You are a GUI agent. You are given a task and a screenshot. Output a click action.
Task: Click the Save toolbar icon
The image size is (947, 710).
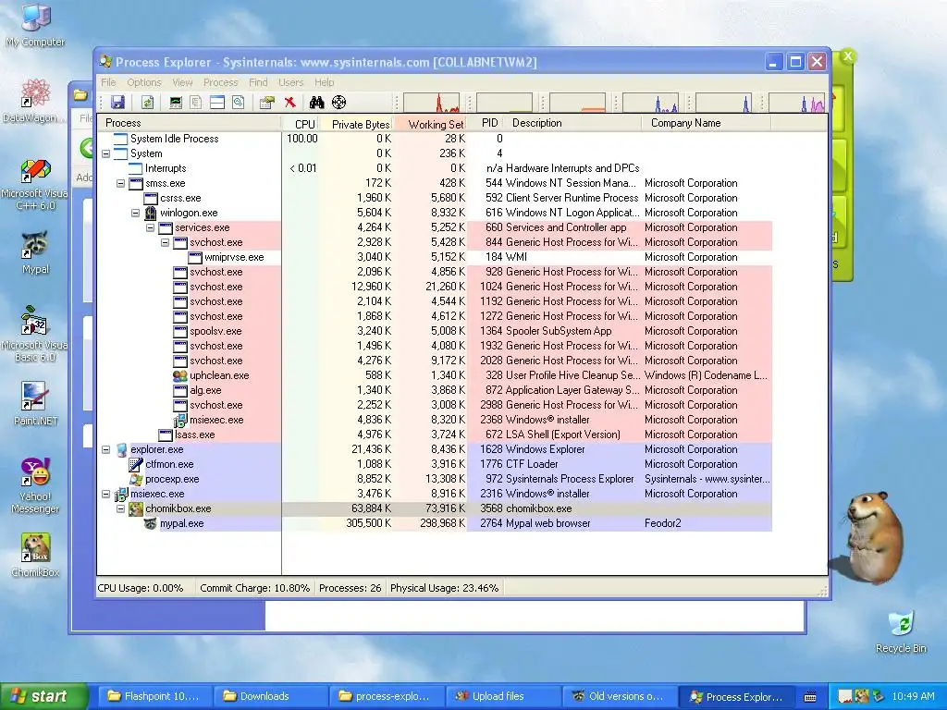click(x=117, y=102)
